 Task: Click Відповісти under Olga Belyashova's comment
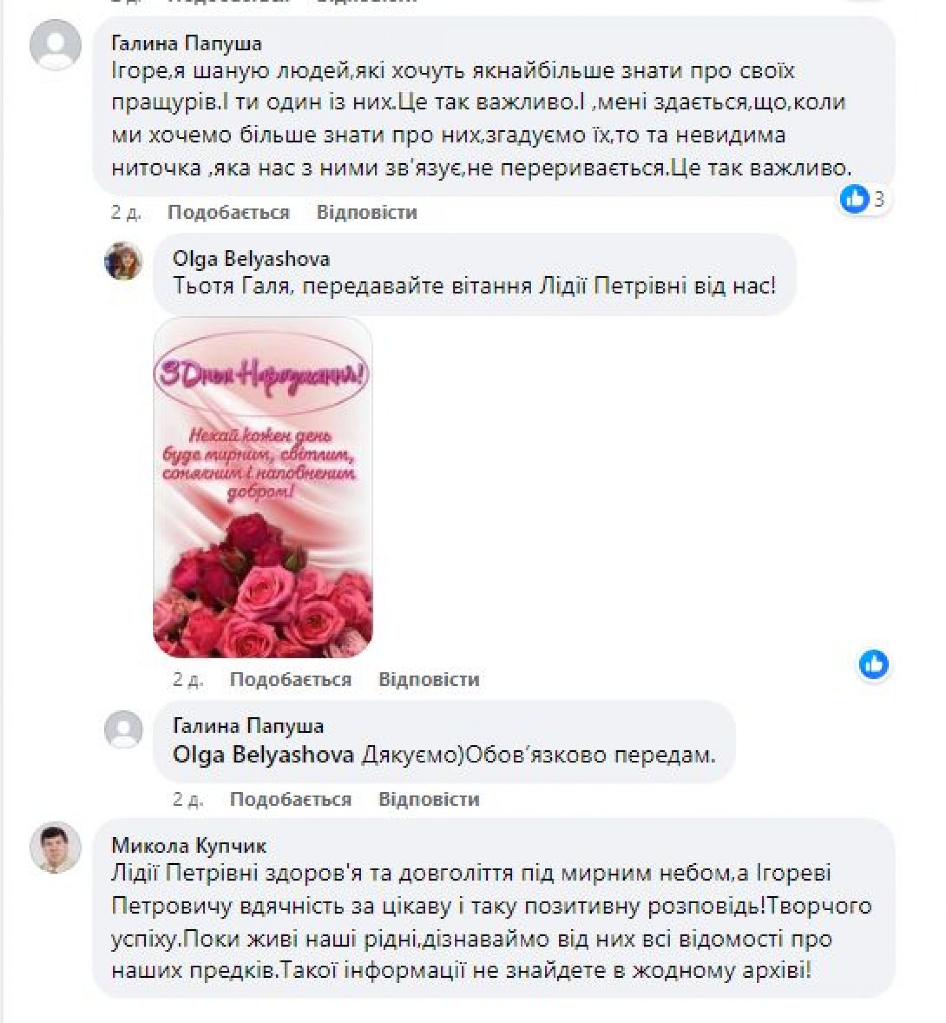[429, 679]
